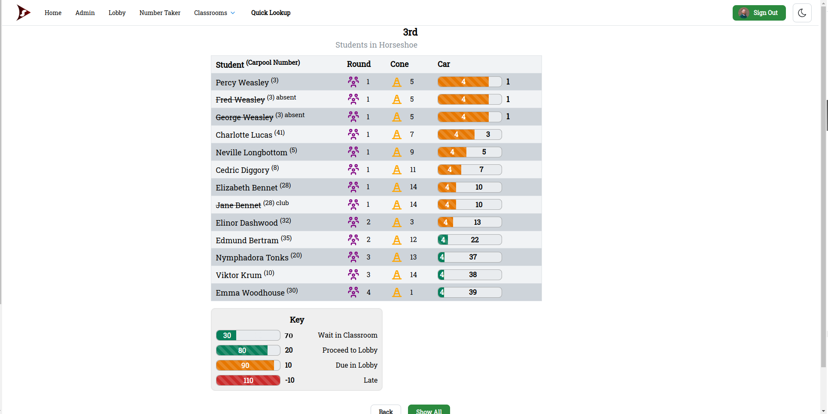This screenshot has height=414, width=828.
Task: Click Charlotte Lucas's cone icon
Action: point(397,135)
